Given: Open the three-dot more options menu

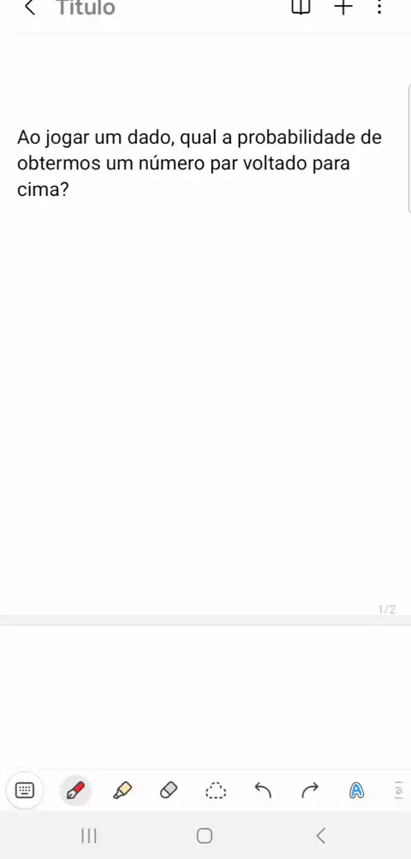Looking at the screenshot, I should pos(379,7).
